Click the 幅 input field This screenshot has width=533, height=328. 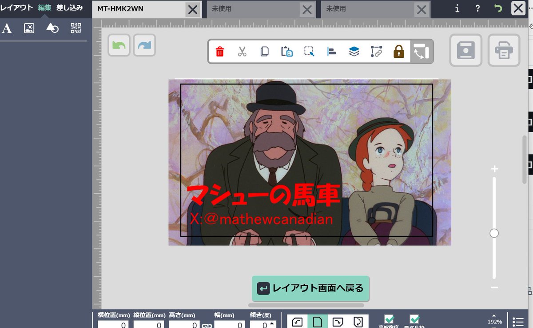pos(229,325)
